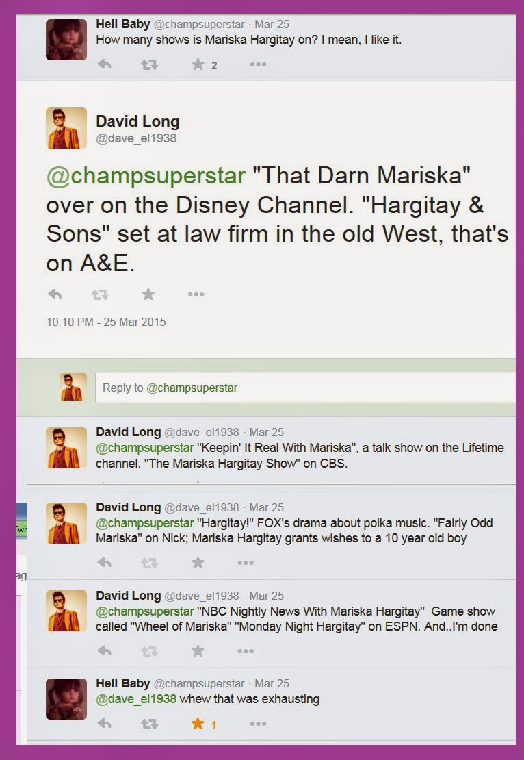The height and width of the screenshot is (760, 524).
Task: Open more options on the "Hargitay!" tweet
Action: click(x=246, y=563)
